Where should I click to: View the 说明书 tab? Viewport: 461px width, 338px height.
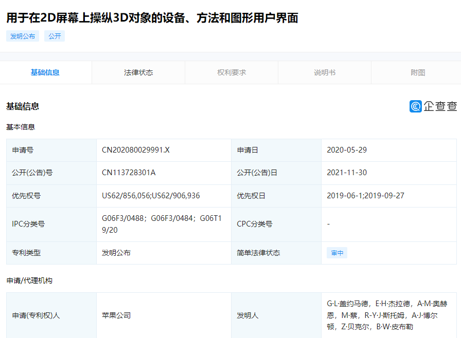tap(324, 72)
